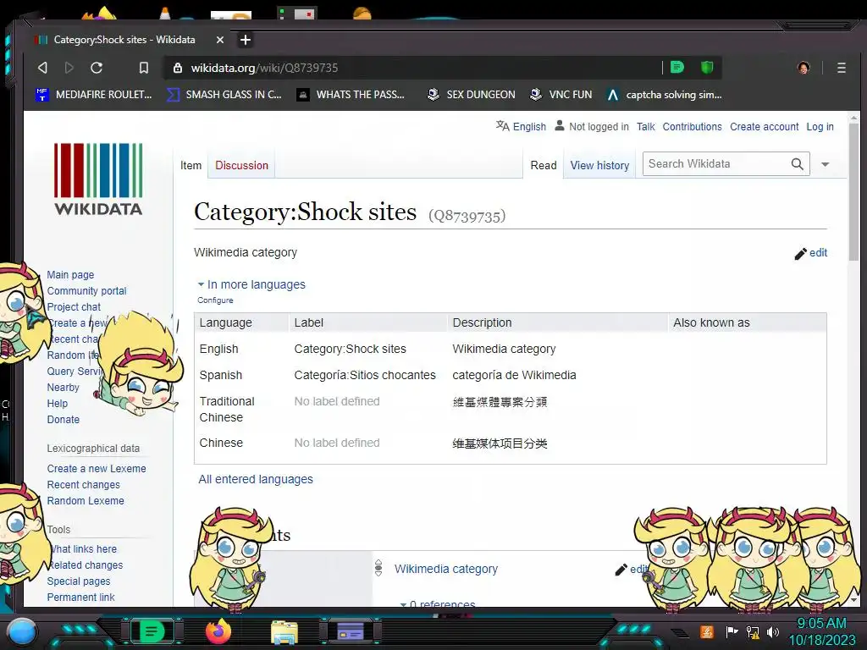
Task: Open All entered languages
Action: (256, 479)
